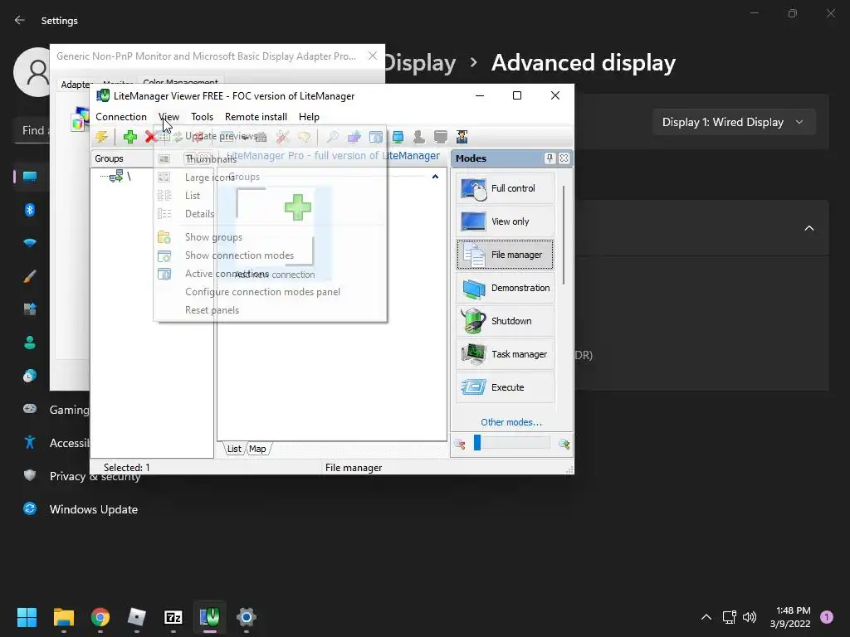Image resolution: width=850 pixels, height=637 pixels.
Task: Click zoom-out icon below Modes panel
Action: 460,445
